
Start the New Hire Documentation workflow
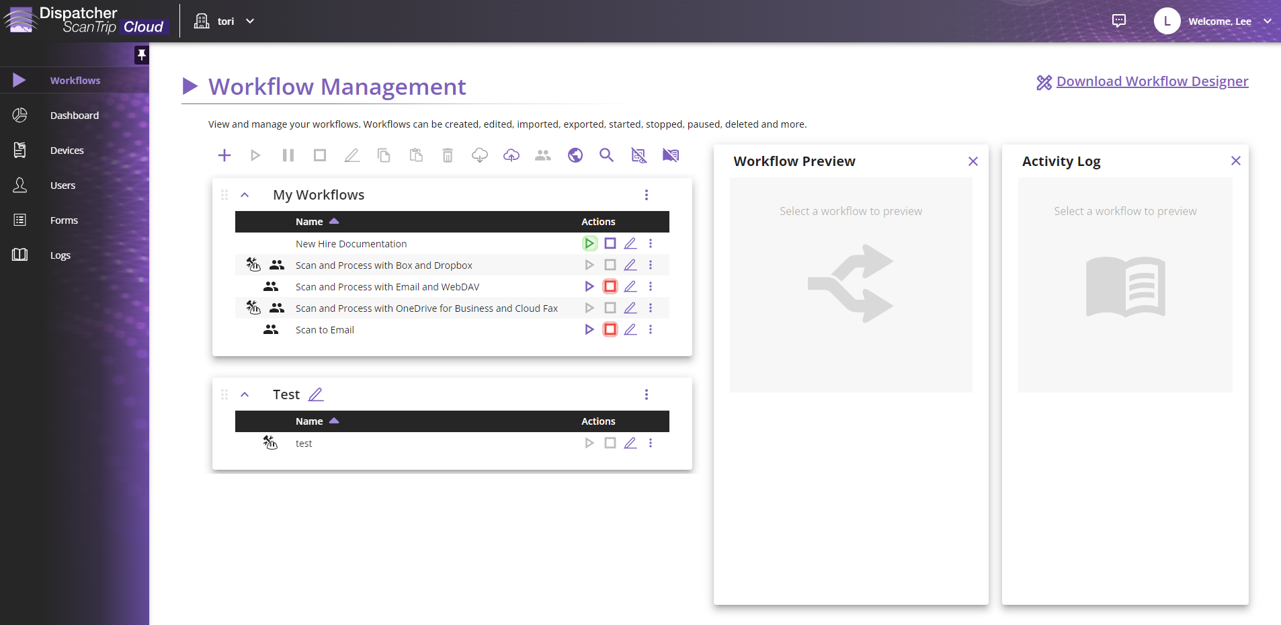pyautogui.click(x=589, y=243)
